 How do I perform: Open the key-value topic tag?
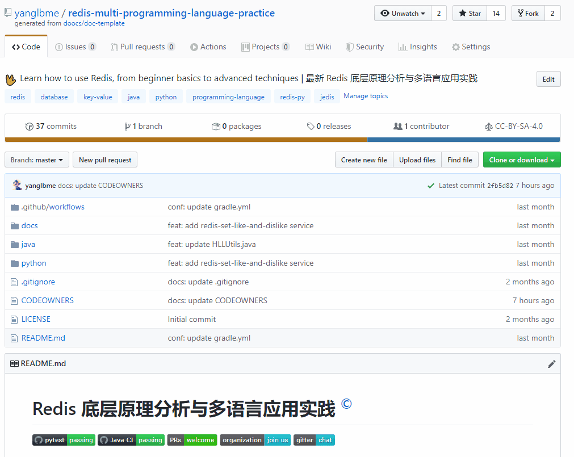tap(98, 97)
